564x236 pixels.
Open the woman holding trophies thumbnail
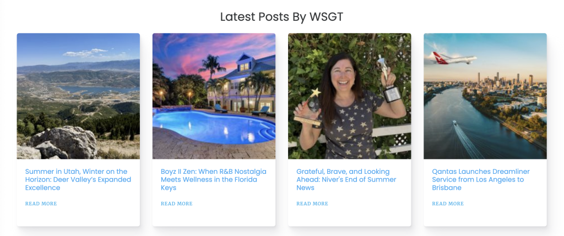pyautogui.click(x=349, y=96)
